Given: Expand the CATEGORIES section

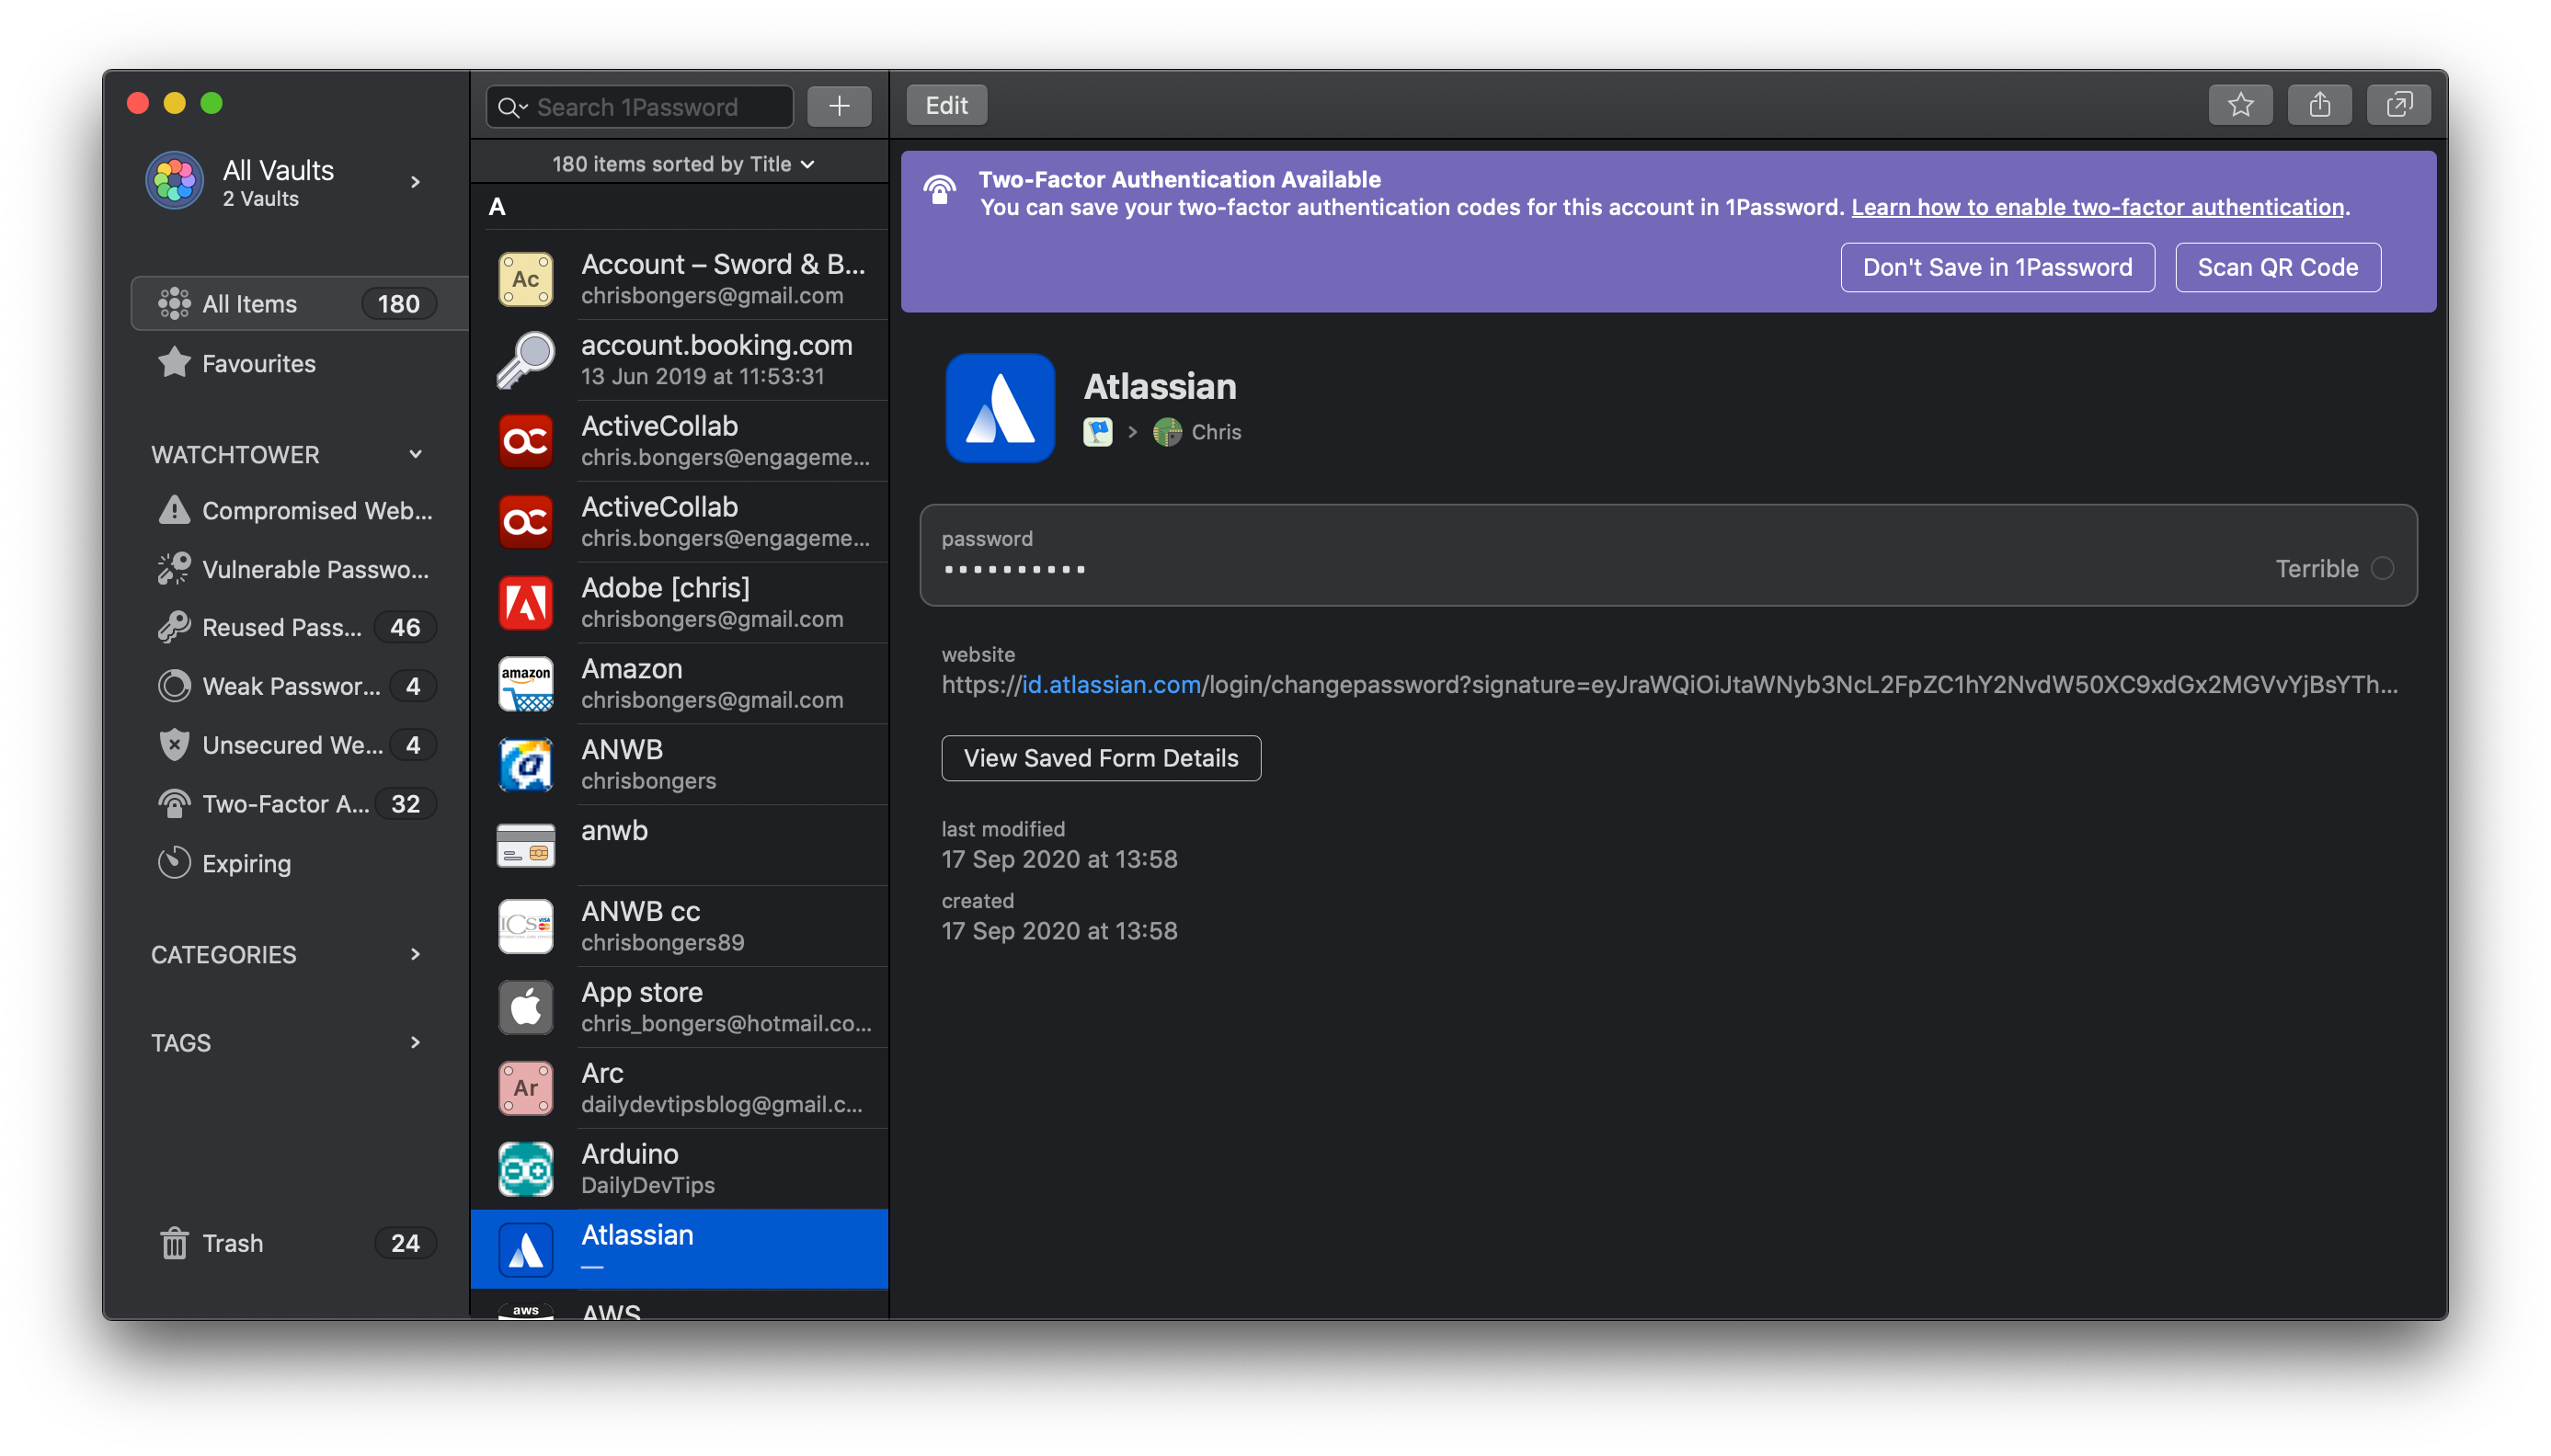Looking at the screenshot, I should 415,954.
